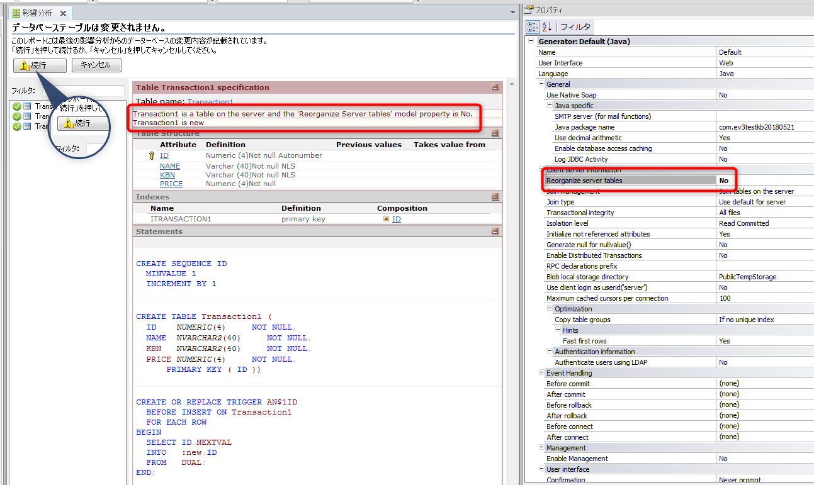Close the 影響分析 tab
The image size is (814, 485).
click(62, 13)
